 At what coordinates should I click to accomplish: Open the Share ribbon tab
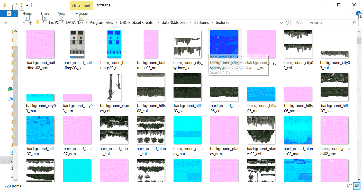coord(45,14)
